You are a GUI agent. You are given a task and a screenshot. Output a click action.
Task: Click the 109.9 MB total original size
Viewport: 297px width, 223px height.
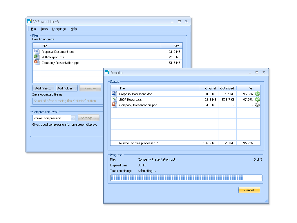(x=210, y=143)
